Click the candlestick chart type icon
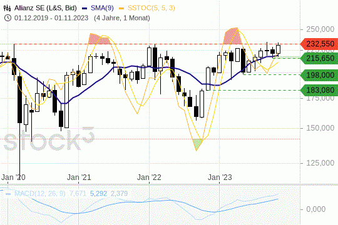 pyautogui.click(x=8, y=8)
